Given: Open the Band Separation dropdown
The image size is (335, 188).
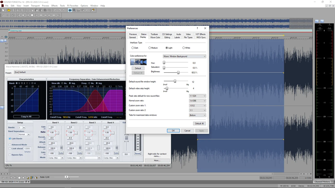Looking at the screenshot, I should pyautogui.click(x=24, y=134).
